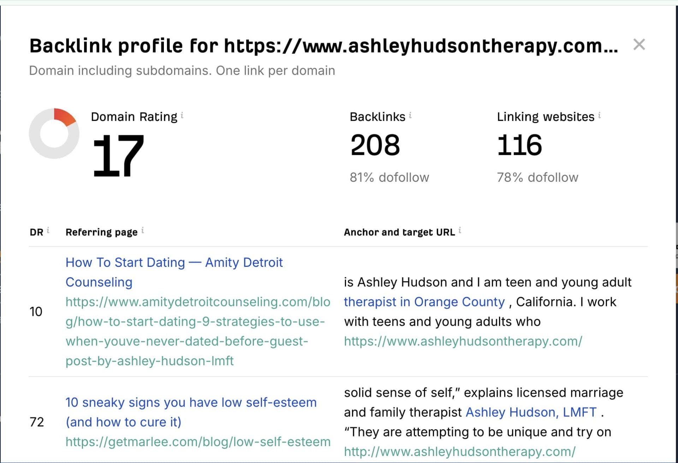
Task: Click the Backlinks info icon
Action: pos(410,115)
